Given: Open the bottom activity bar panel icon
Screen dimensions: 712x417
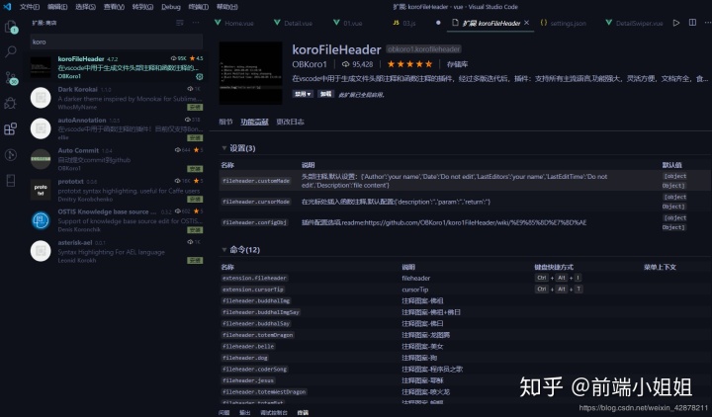Looking at the screenshot, I should [11, 181].
